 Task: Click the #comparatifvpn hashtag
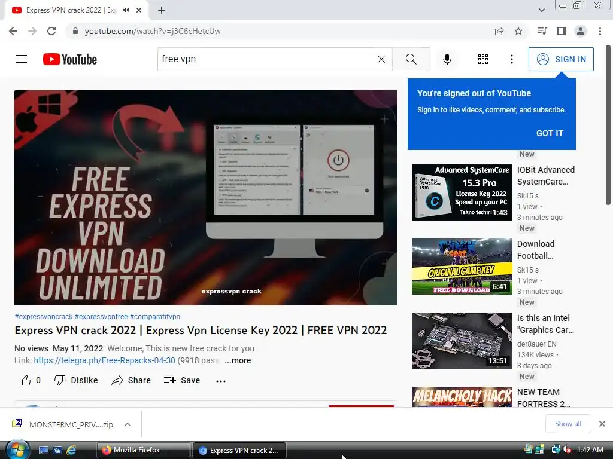[x=155, y=317]
